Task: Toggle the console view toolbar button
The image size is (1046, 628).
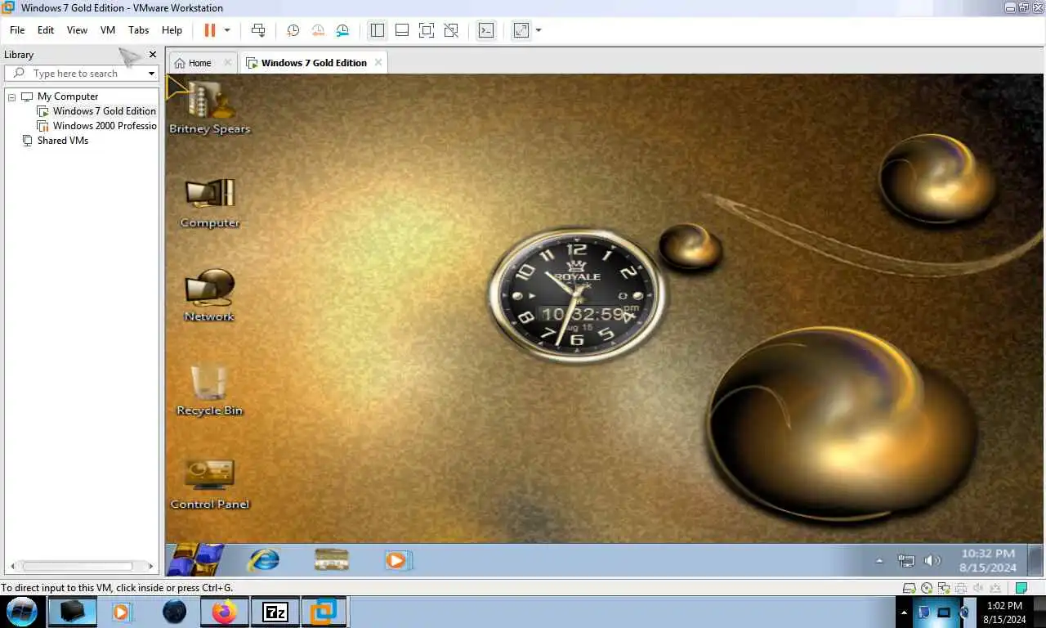Action: (x=486, y=30)
